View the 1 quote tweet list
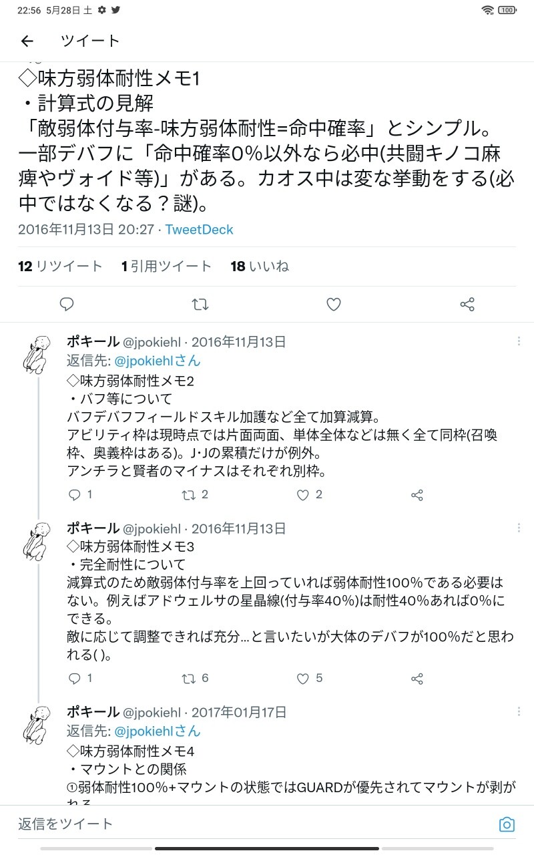The image size is (534, 855). [x=166, y=267]
